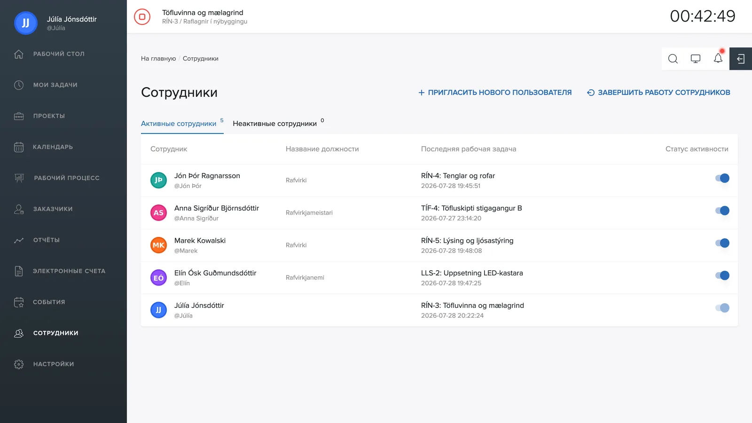Toggle activity status for Júlía Jónsdóttir row
The image size is (752, 423).
722,308
